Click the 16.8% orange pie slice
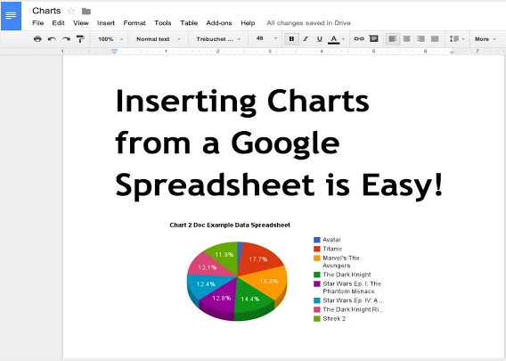 pos(266,283)
